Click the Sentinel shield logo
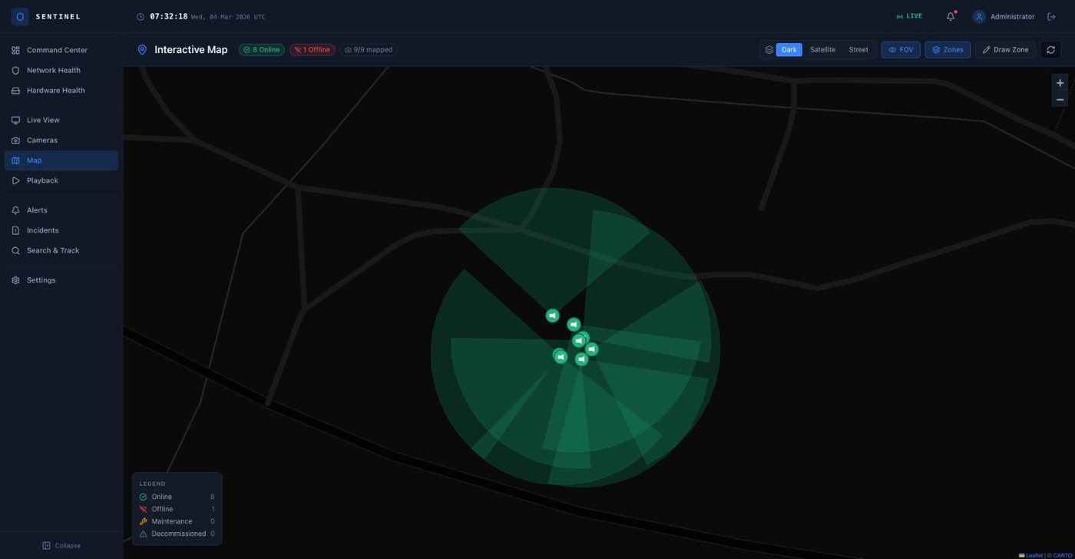This screenshot has width=1075, height=559. coord(20,17)
